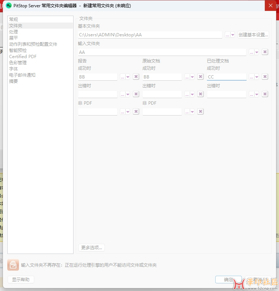The width and height of the screenshot is (279, 291).
Task: Open input folder browse dropdown
Action: coord(254,52)
